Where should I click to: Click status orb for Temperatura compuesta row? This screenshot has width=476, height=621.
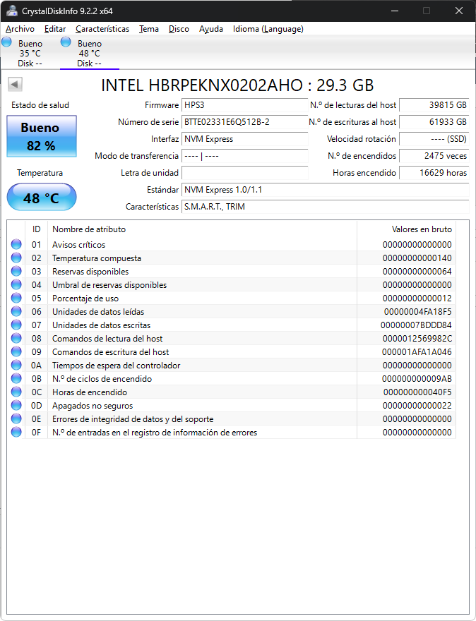16,258
